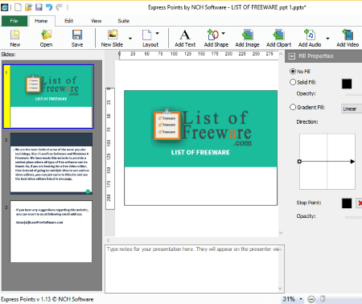The height and width of the screenshot is (304, 362).
Task: Click the List of Freeware logo image
Action: click(x=203, y=127)
